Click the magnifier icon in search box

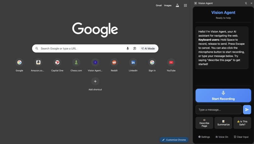click(37, 49)
